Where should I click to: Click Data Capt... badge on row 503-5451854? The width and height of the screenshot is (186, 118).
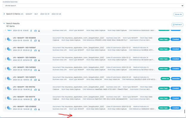point(164,59)
